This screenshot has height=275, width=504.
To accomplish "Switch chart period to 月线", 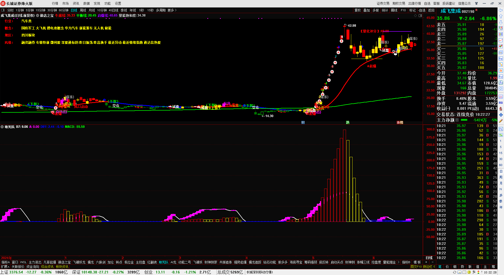I will click(x=92, y=10).
